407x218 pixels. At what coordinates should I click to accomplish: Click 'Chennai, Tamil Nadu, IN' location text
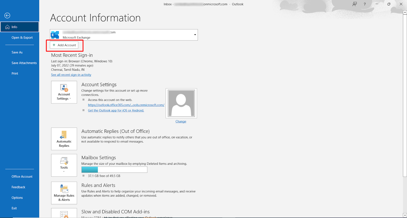click(x=68, y=70)
